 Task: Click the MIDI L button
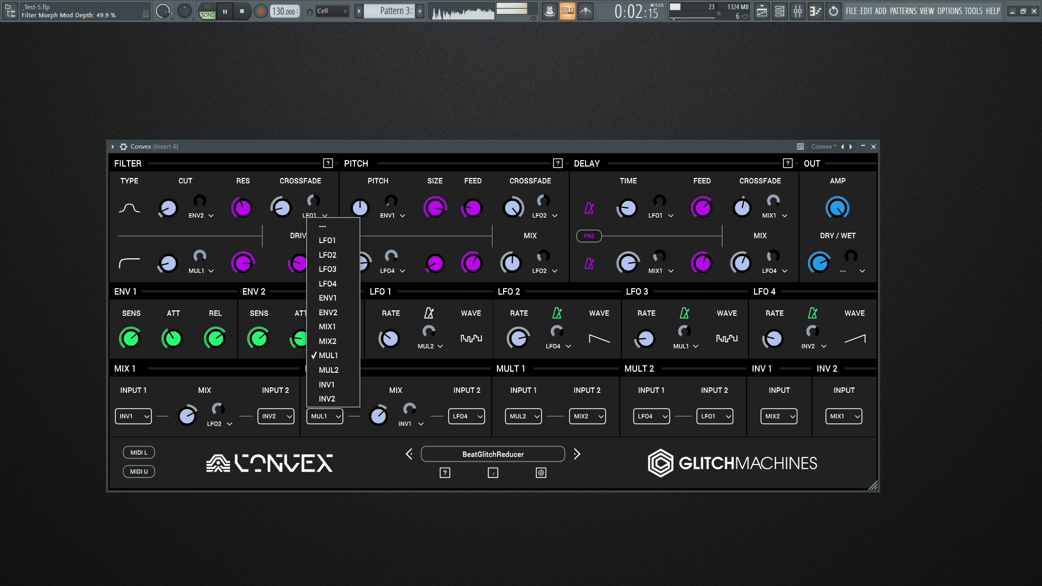click(139, 453)
